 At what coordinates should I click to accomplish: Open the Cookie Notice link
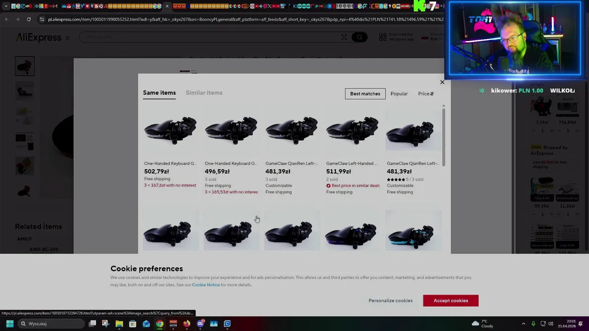pyautogui.click(x=206, y=285)
